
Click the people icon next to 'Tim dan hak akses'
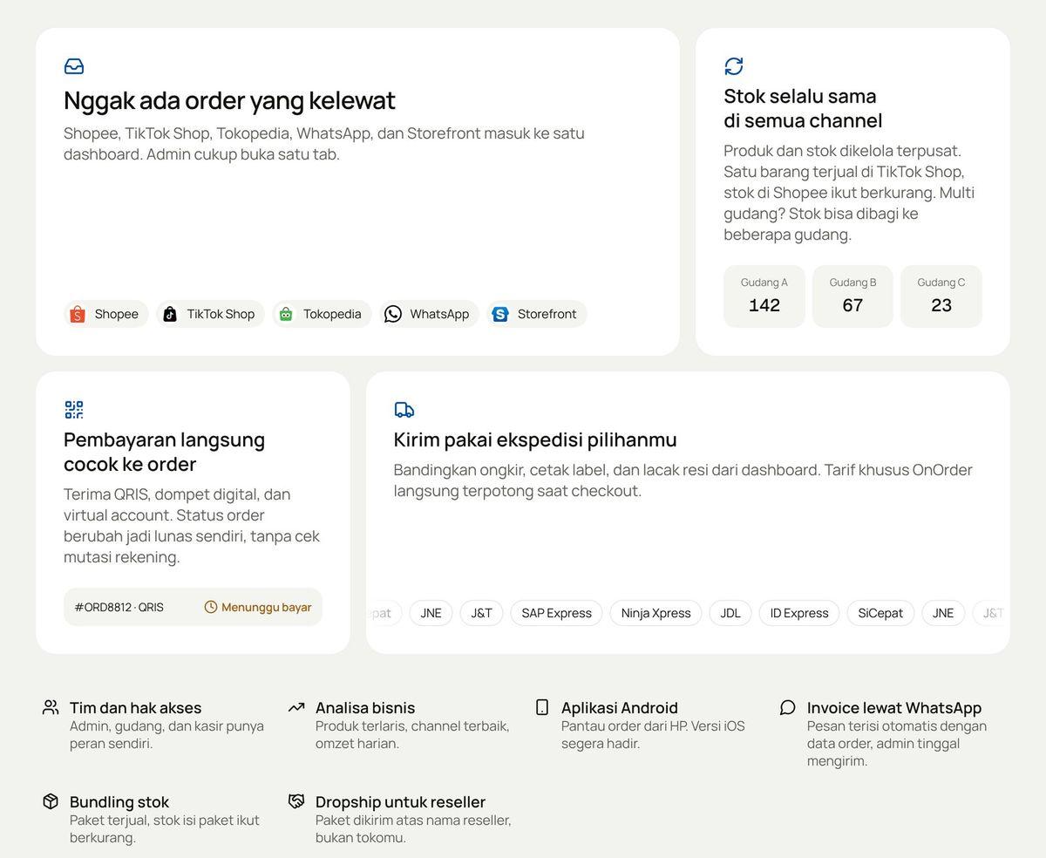51,707
